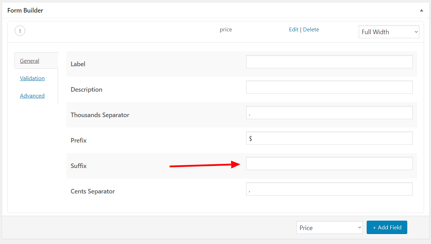Switch to the Validation tab
The width and height of the screenshot is (431, 244).
(32, 78)
